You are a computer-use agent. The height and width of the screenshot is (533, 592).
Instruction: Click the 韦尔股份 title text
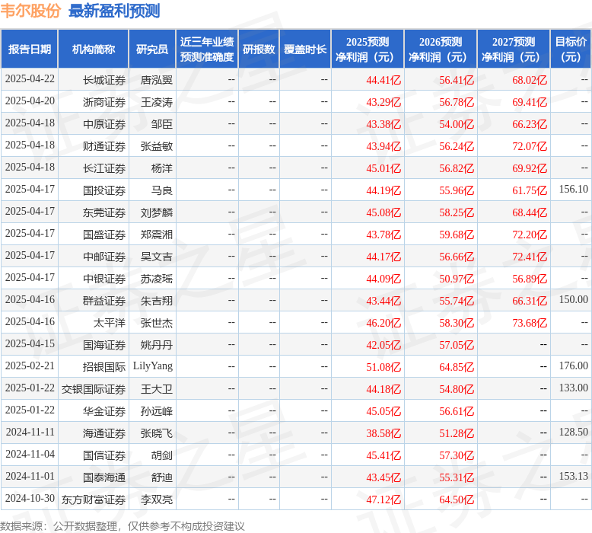pyautogui.click(x=30, y=11)
